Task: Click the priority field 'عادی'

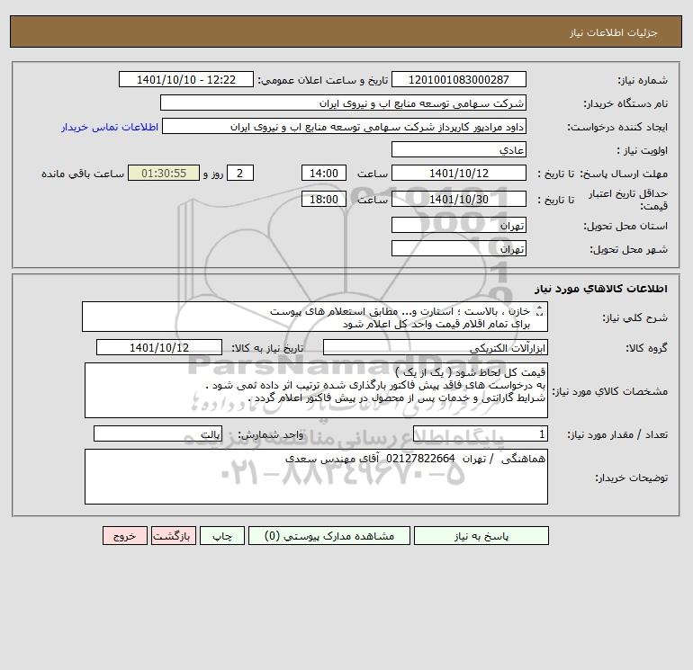Action: (459, 149)
